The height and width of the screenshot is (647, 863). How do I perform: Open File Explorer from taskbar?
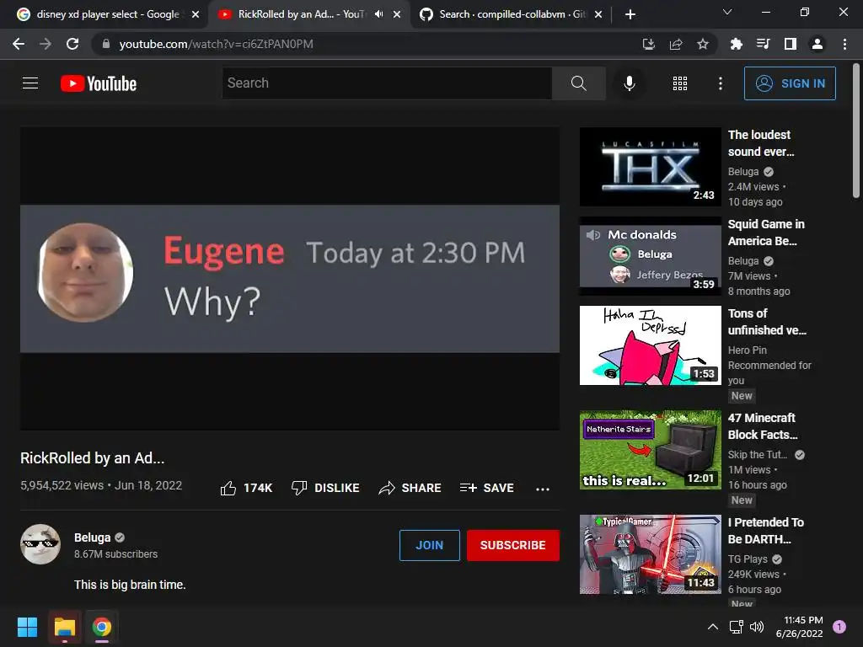[64, 627]
